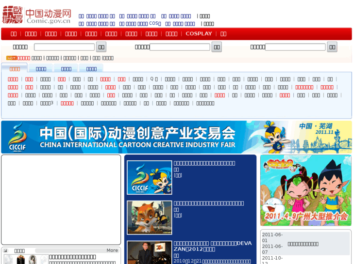Screen dimensions: 353x264
Task: Open the 2011.4.9 Guangzhou promotion image
Action: (306, 190)
